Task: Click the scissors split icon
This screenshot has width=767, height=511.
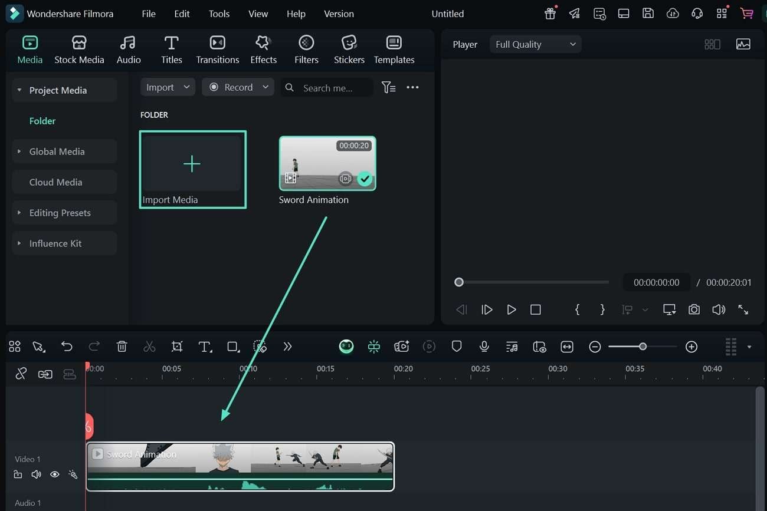Action: (x=149, y=347)
